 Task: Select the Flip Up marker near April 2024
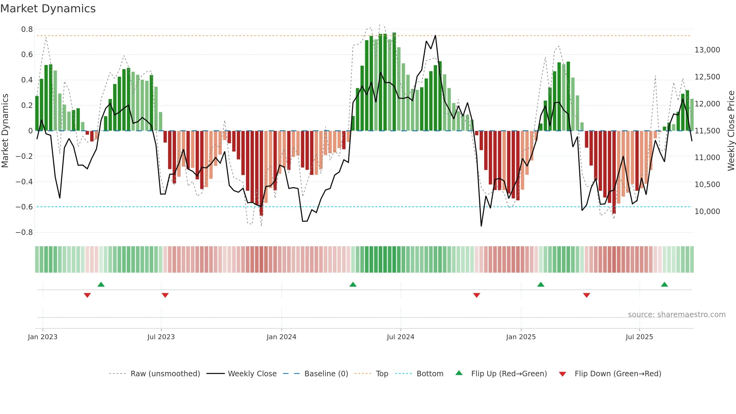click(353, 284)
